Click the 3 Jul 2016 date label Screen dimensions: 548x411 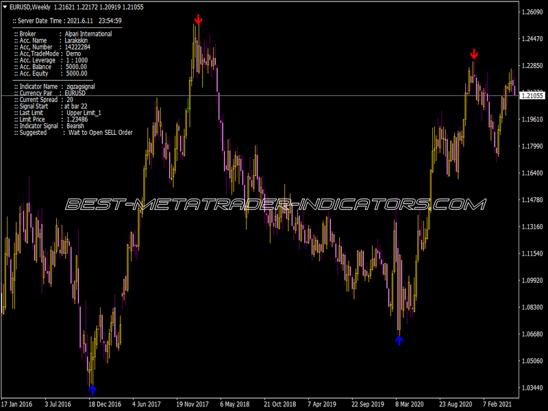click(x=58, y=404)
